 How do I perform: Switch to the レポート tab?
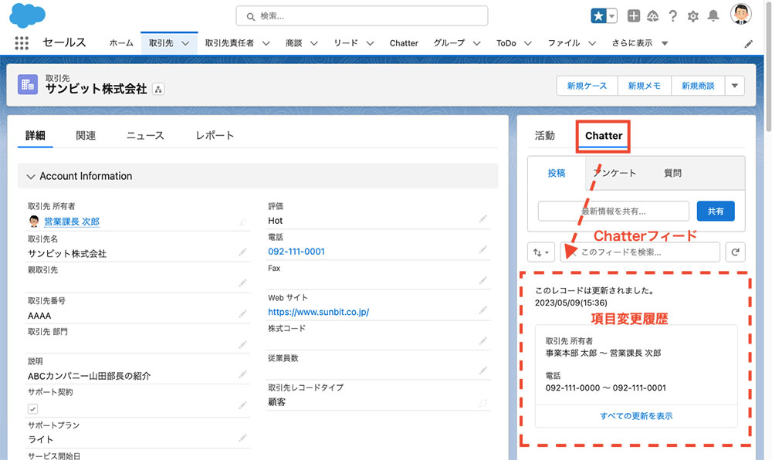click(x=215, y=135)
